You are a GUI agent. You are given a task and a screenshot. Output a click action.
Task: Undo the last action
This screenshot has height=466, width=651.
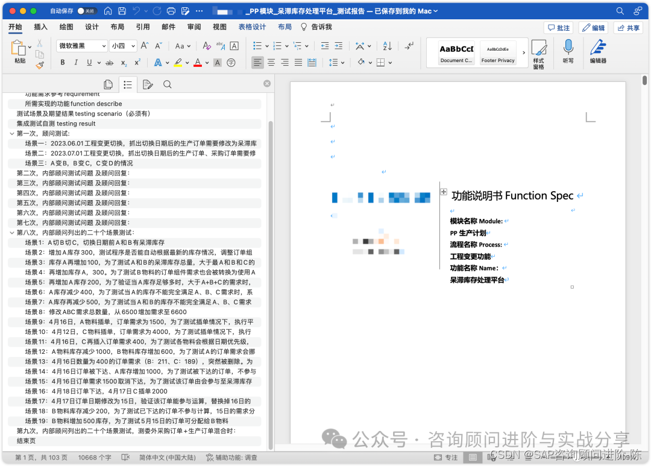(136, 11)
